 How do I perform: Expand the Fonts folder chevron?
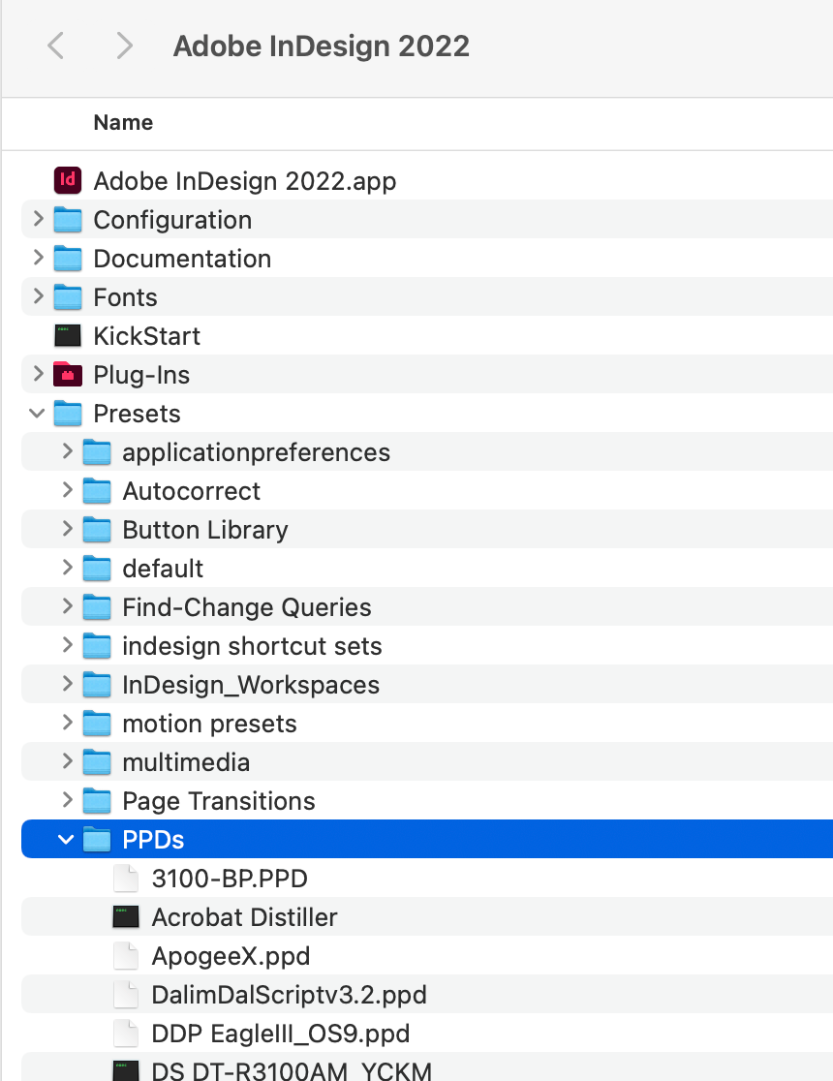pyautogui.click(x=38, y=296)
